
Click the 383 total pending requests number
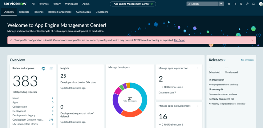25,81
